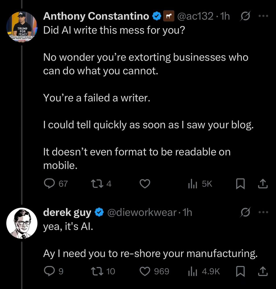Retweet derek guy's post

click(97, 271)
